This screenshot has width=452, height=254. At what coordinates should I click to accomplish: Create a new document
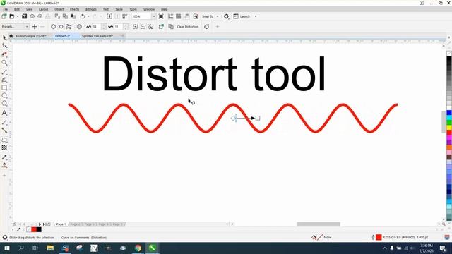coord(4,16)
